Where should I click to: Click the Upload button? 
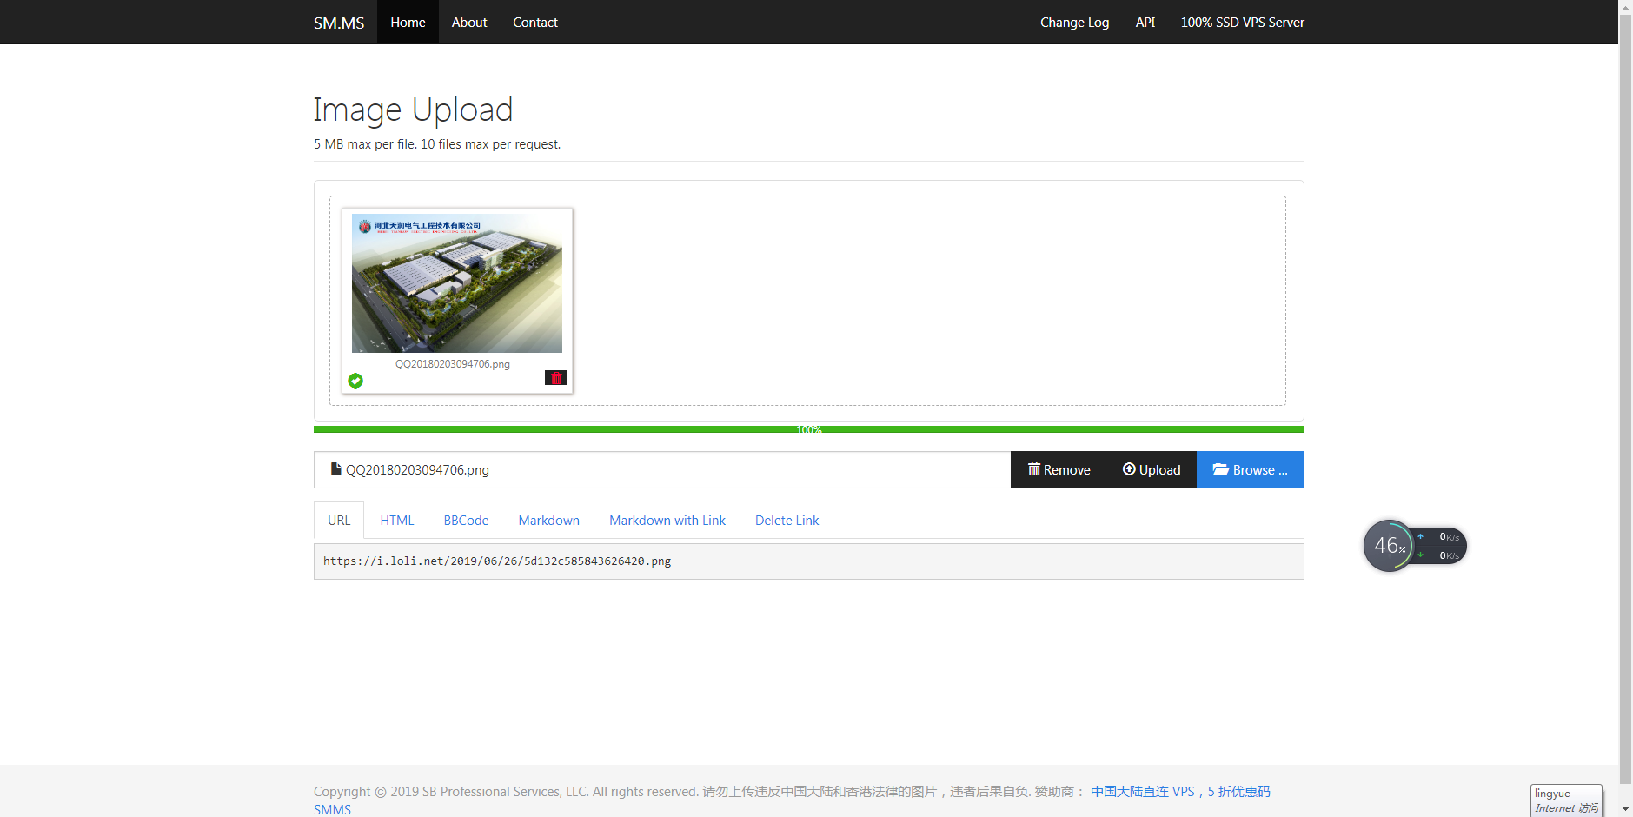1152,469
